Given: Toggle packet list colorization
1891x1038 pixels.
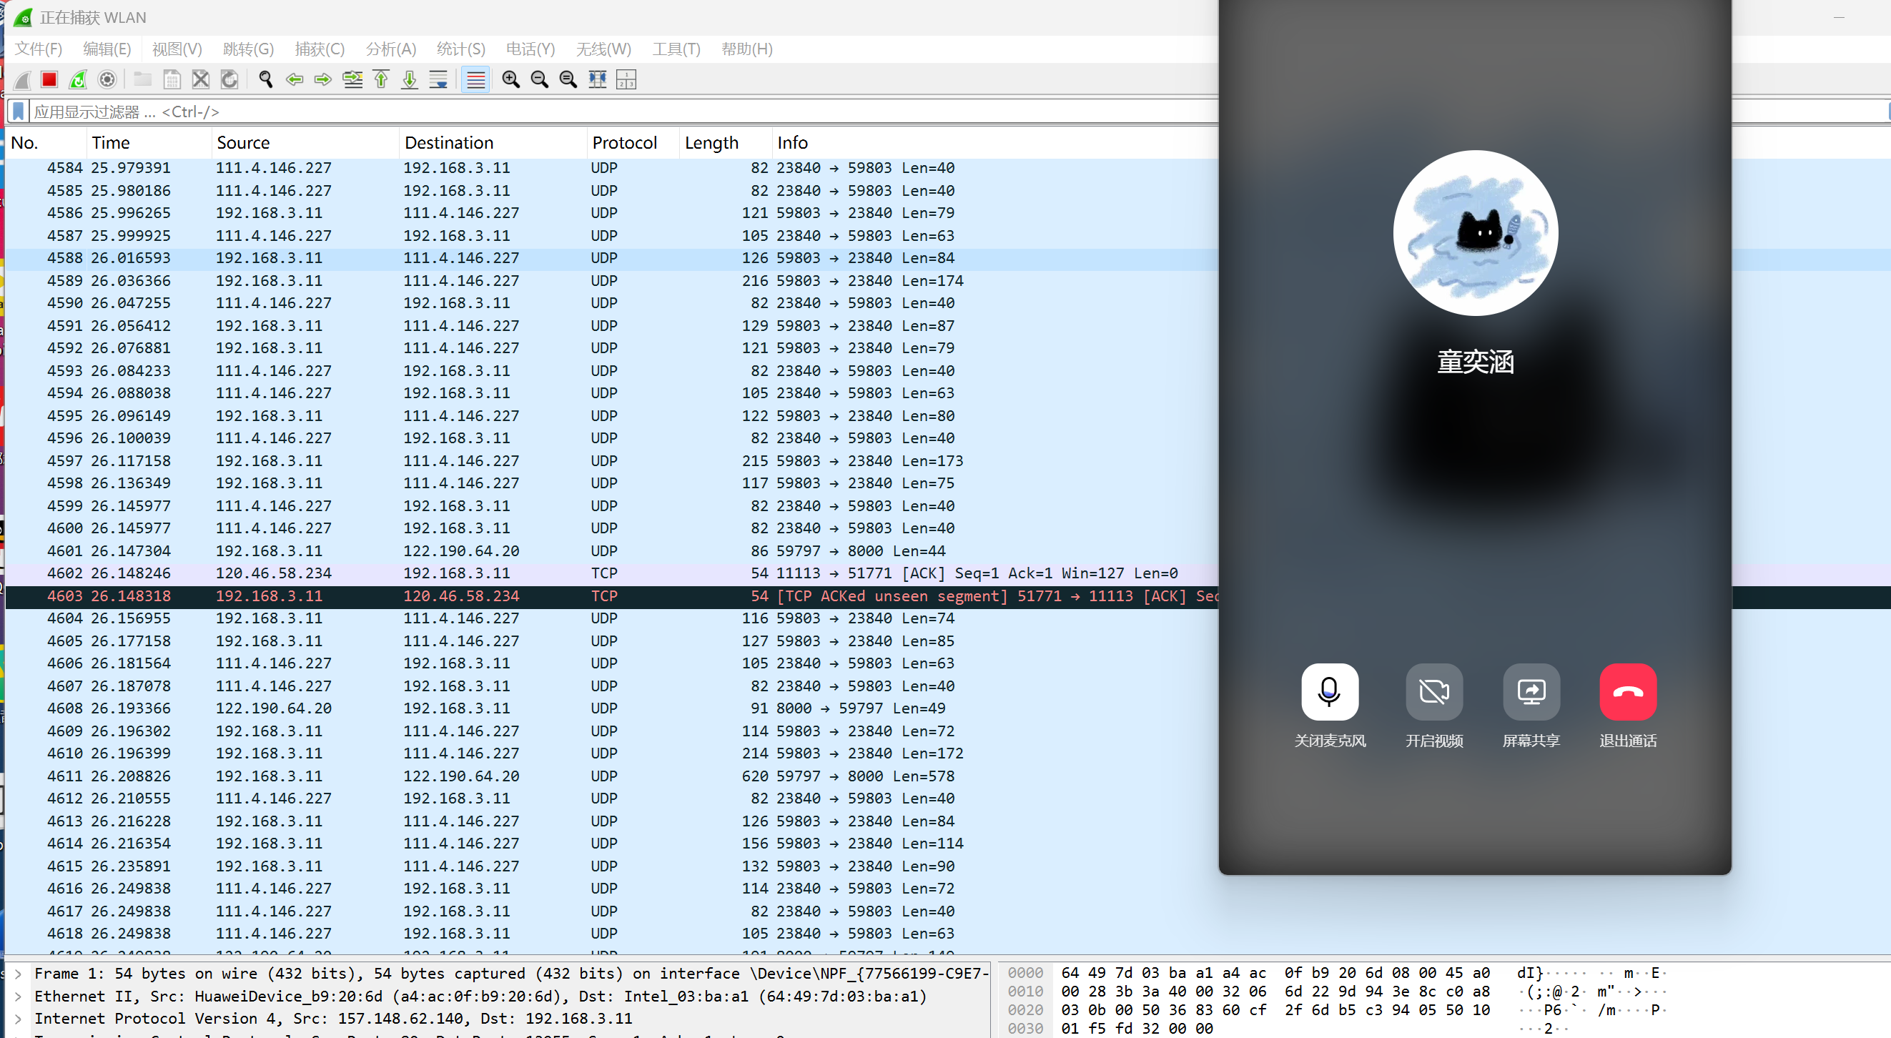Looking at the screenshot, I should point(475,79).
